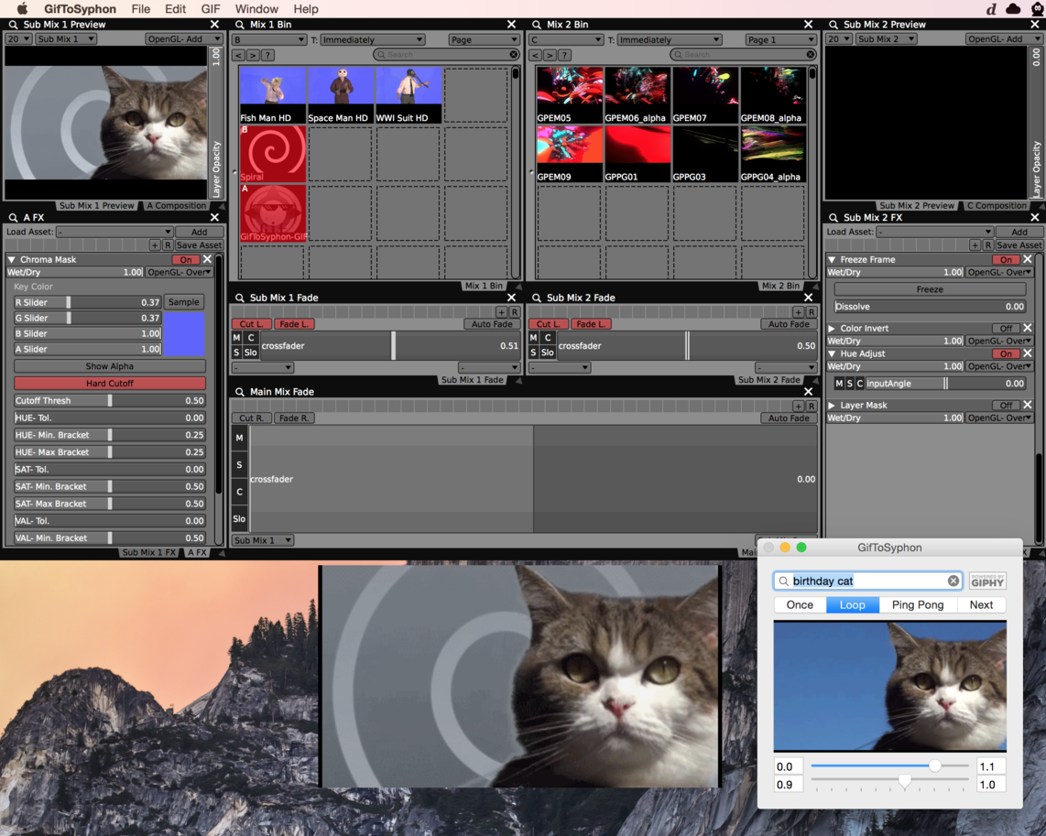This screenshot has width=1046, height=836.
Task: Click Show Alpha button
Action: (x=109, y=366)
